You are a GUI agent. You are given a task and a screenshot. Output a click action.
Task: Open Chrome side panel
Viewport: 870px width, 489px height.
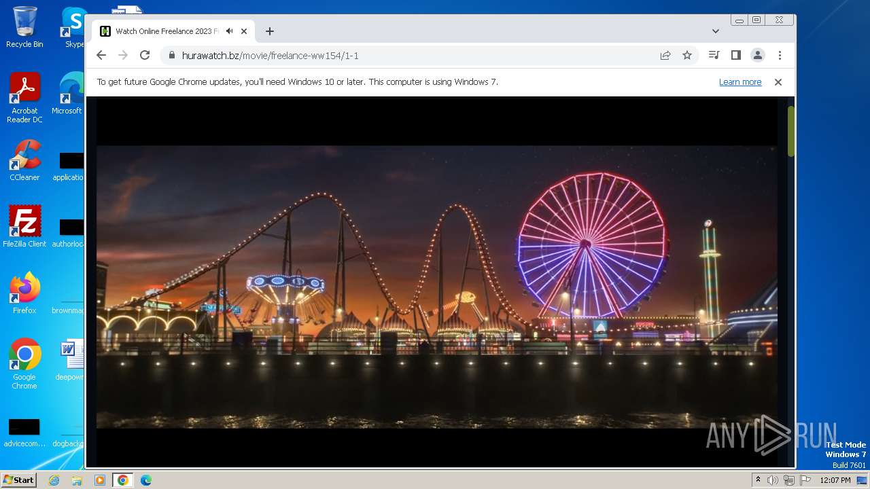pyautogui.click(x=735, y=56)
